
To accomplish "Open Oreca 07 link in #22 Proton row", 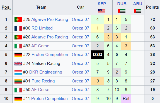I will 81,55.
